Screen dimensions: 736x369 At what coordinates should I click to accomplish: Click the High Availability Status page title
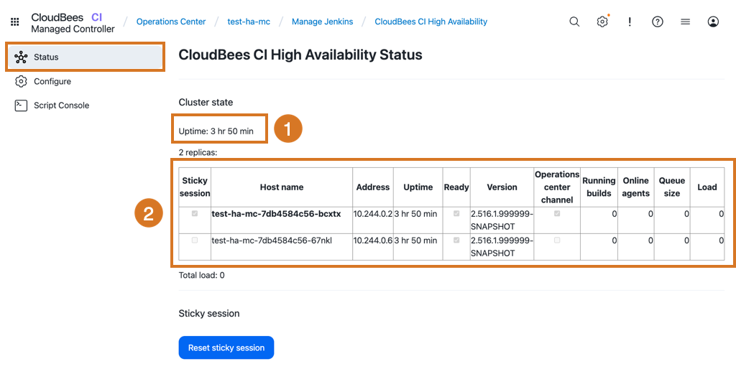click(300, 55)
